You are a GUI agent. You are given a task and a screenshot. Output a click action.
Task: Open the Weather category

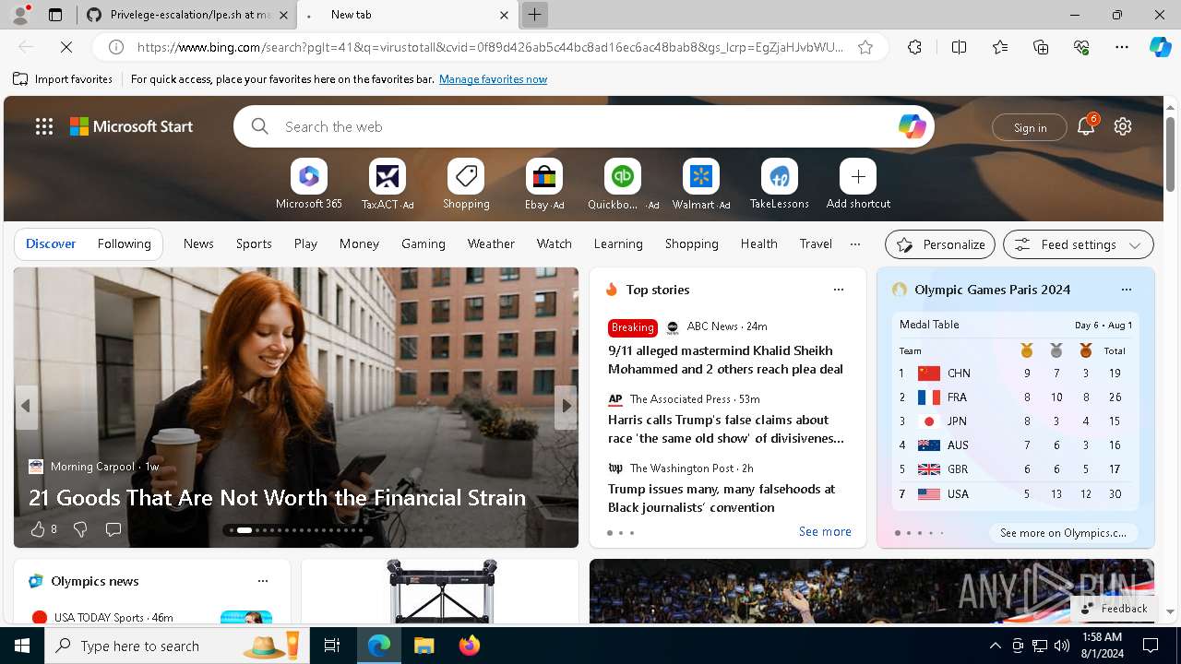[491, 243]
